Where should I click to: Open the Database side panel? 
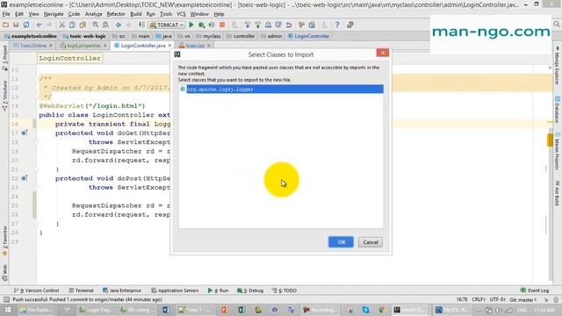[558, 109]
